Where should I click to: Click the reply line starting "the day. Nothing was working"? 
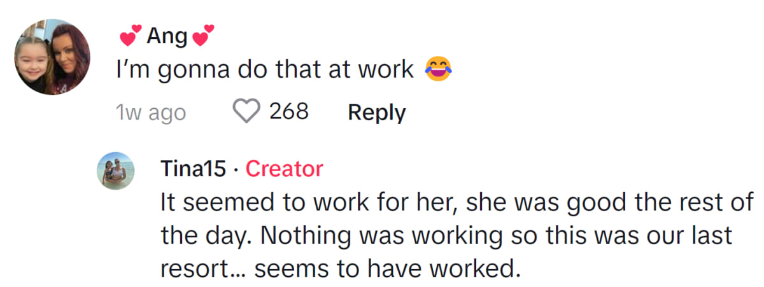click(446, 235)
